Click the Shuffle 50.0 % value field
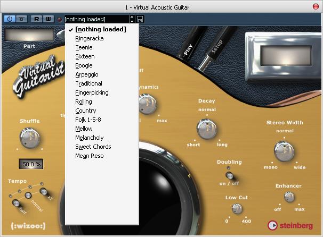The image size is (323, 237). point(31,164)
